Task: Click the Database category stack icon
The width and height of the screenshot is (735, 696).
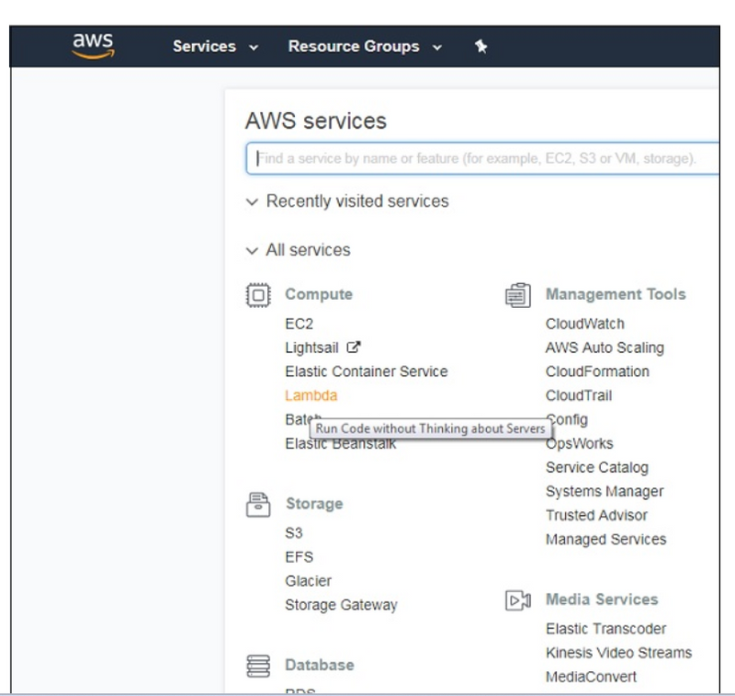Action: point(258,666)
